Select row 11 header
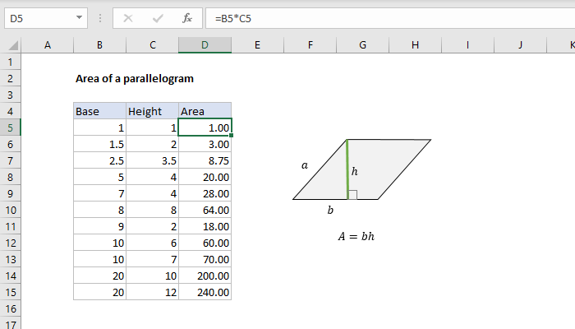 pyautogui.click(x=10, y=226)
